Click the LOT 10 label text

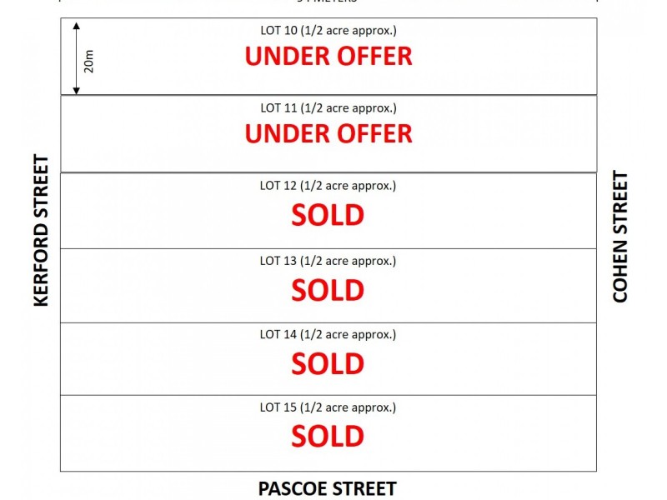(328, 32)
